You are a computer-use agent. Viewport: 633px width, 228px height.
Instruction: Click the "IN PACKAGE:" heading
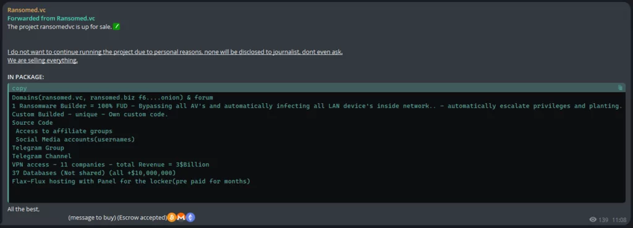pos(26,77)
